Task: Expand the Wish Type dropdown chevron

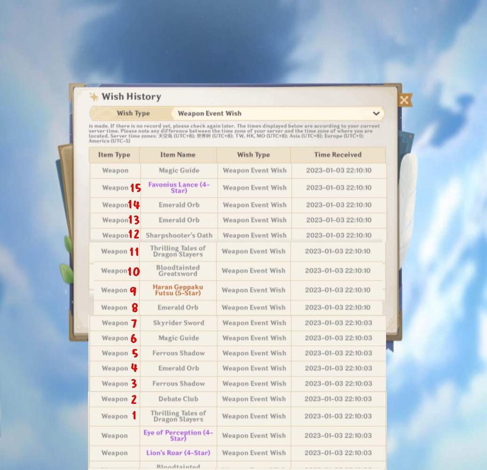Action: (x=376, y=114)
